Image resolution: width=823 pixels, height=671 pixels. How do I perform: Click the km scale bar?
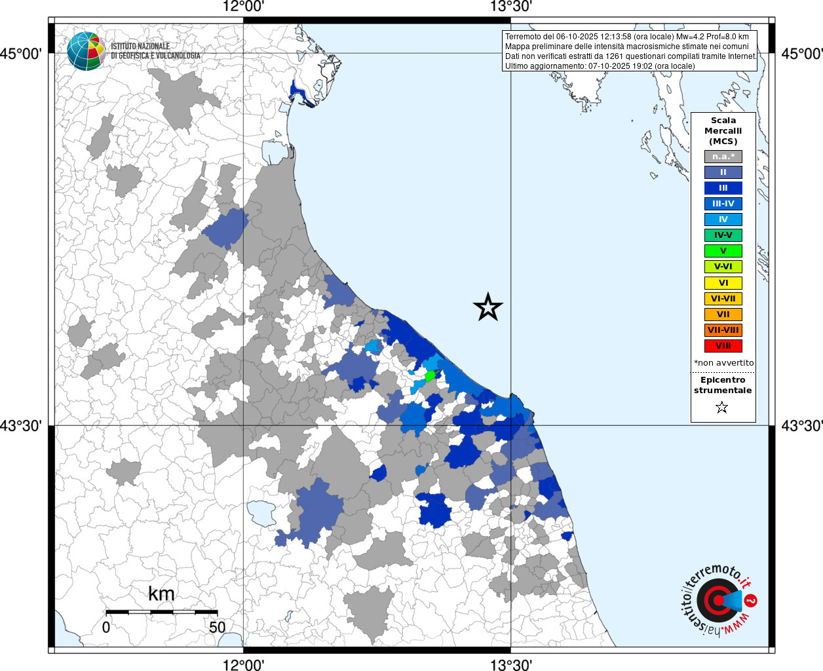point(161,612)
